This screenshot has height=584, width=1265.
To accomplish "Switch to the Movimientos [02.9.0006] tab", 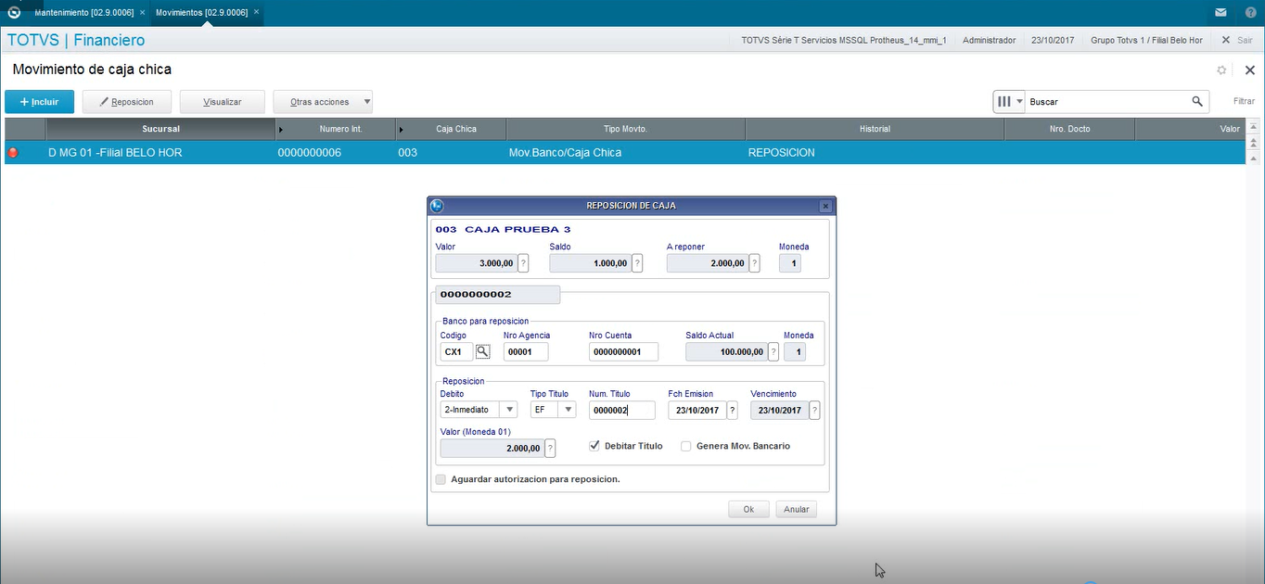I will pos(201,13).
